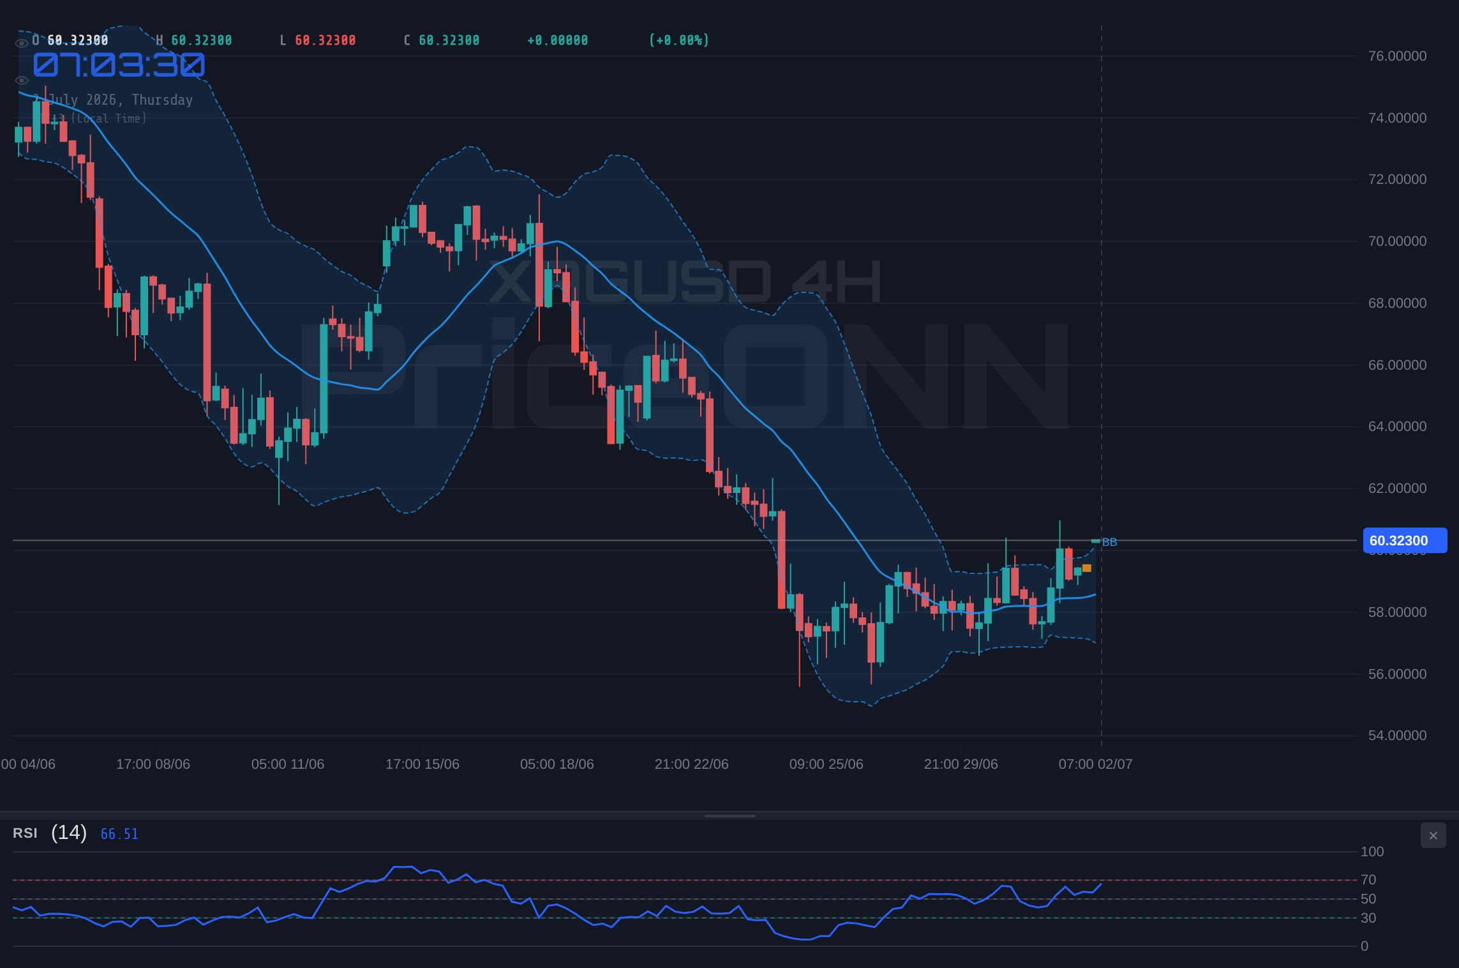Click the 17:00 15/06 time label
This screenshot has width=1459, height=968.
pos(423,764)
